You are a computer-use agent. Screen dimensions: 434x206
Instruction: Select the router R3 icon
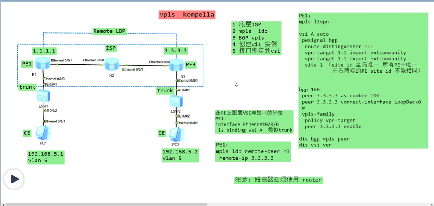pos(177,65)
